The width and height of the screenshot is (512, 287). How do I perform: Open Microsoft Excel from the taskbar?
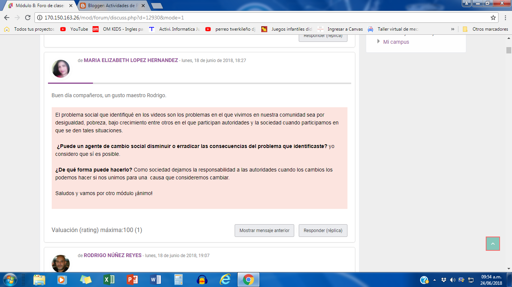point(109,279)
